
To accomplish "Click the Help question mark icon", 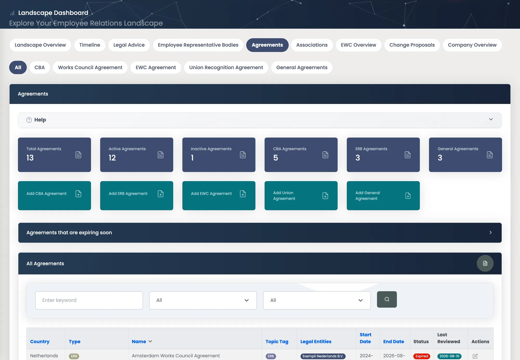I will click(x=29, y=120).
